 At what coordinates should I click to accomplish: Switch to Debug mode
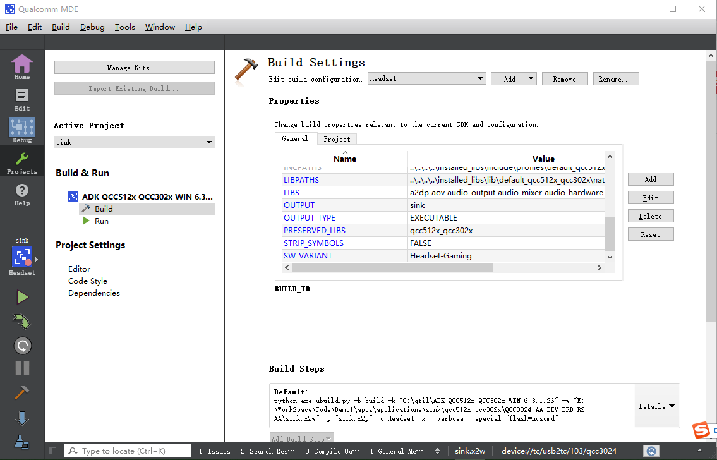[x=22, y=130]
